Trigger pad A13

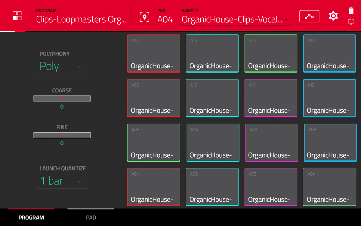(x=153, y=53)
